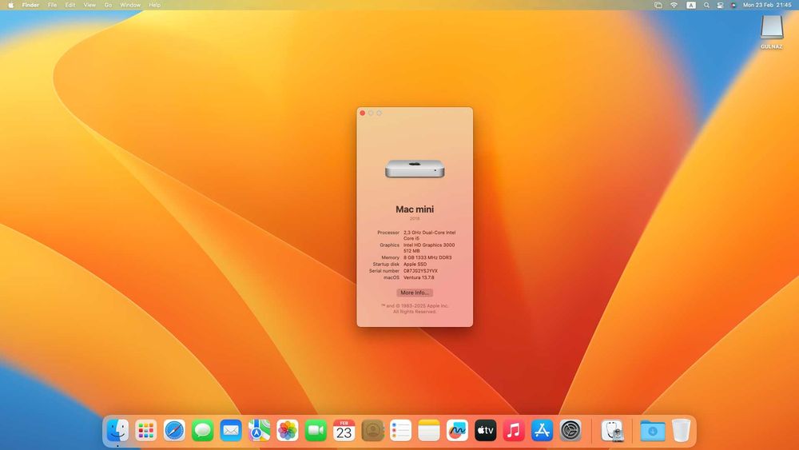This screenshot has width=799, height=450.
Task: Open the keyboard input source menu
Action: tap(691, 5)
